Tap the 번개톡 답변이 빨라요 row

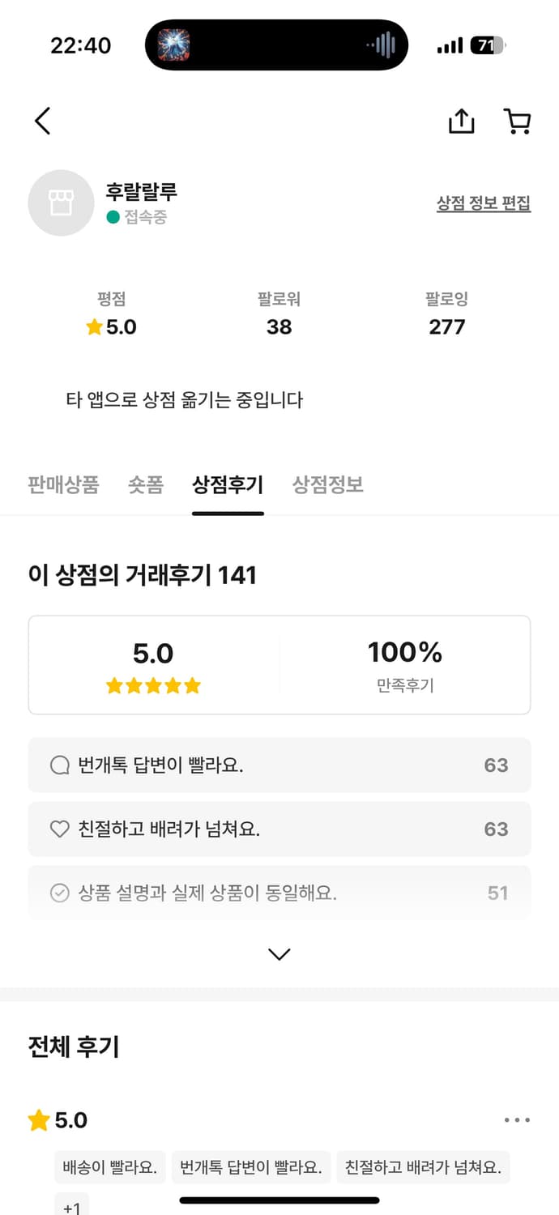pos(279,765)
